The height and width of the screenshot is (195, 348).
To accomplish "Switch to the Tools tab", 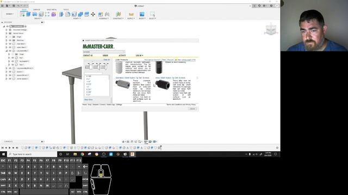I will (66, 10).
